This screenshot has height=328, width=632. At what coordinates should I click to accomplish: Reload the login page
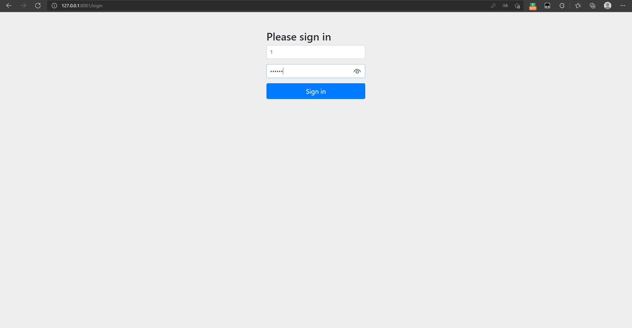tap(38, 6)
